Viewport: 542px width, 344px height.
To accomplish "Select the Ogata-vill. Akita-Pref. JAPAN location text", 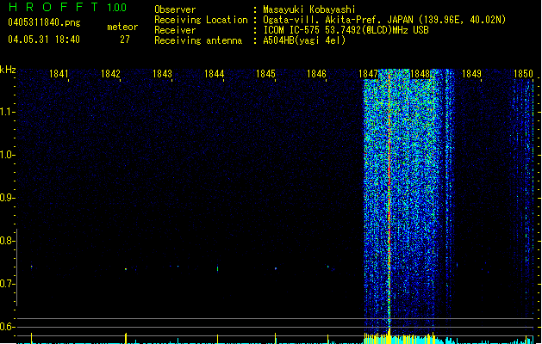I will 384,20.
